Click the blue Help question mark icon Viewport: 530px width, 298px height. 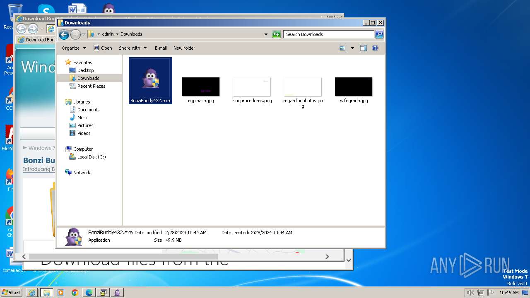(375, 48)
